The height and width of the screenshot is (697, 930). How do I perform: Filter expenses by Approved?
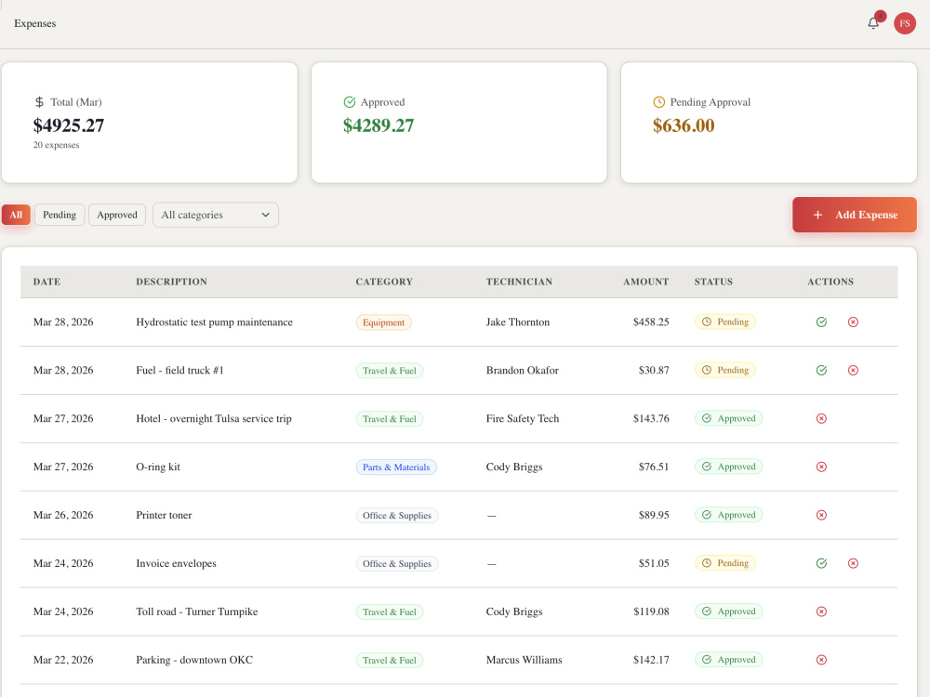(117, 215)
